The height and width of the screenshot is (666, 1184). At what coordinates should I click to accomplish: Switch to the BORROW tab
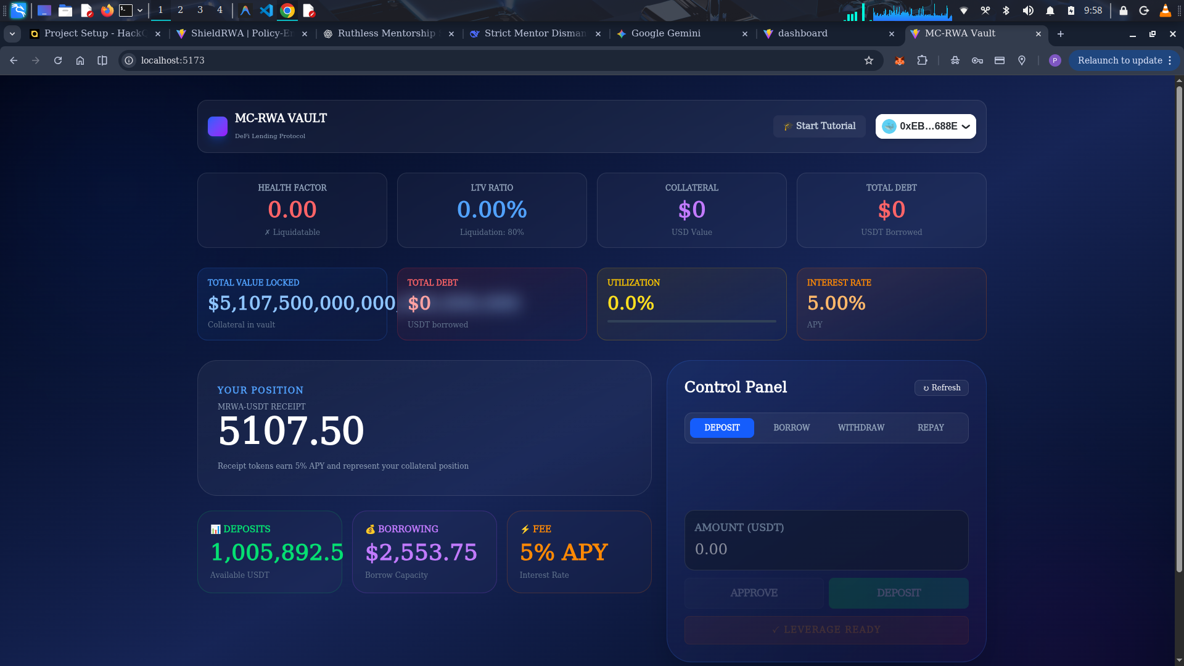(x=792, y=428)
